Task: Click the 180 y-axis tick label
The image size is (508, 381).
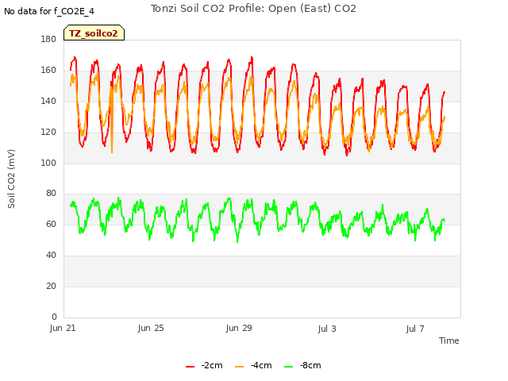Action: [48, 39]
